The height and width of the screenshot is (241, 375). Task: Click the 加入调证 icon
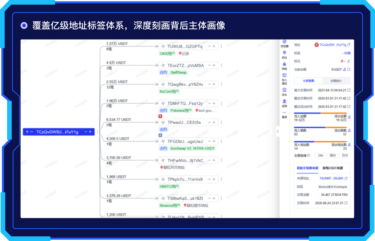tap(284, 75)
